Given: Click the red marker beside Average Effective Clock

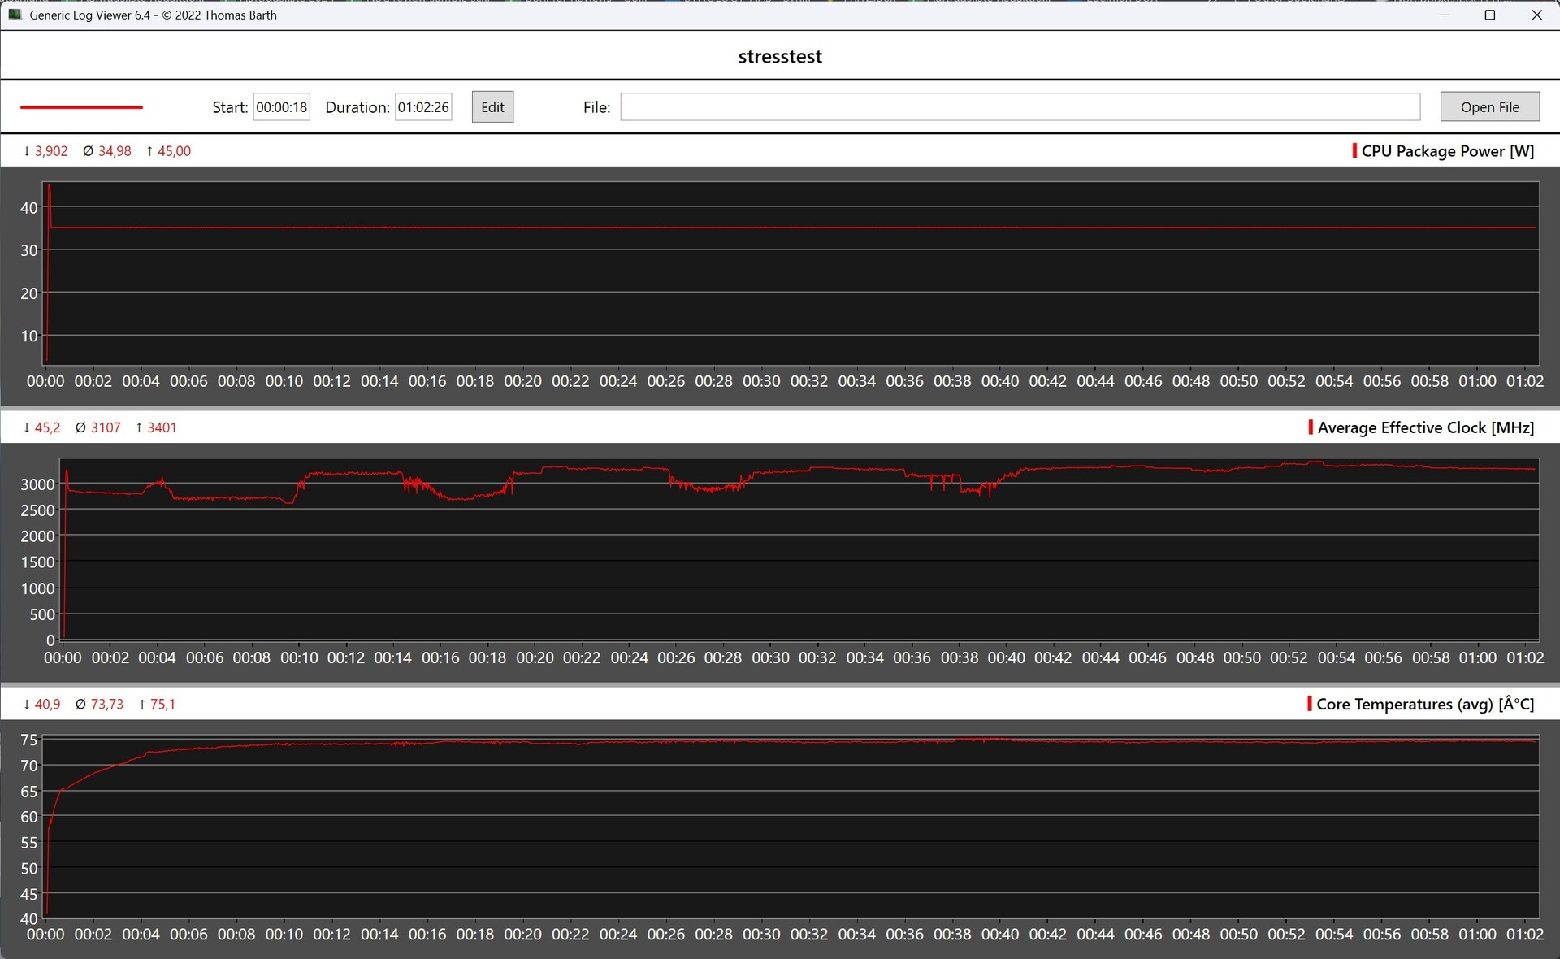Looking at the screenshot, I should pos(1311,427).
